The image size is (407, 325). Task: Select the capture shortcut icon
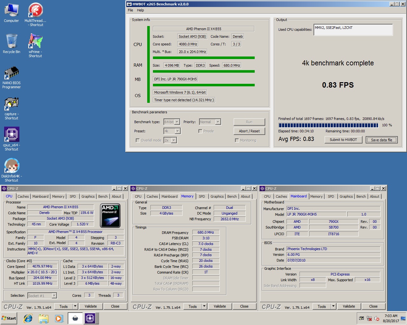pos(11,108)
